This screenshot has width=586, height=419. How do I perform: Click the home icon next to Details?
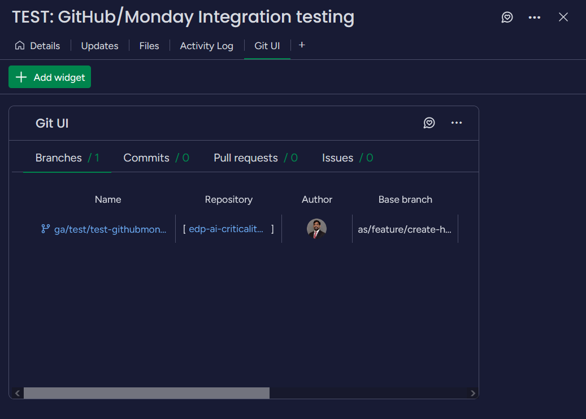tap(19, 46)
